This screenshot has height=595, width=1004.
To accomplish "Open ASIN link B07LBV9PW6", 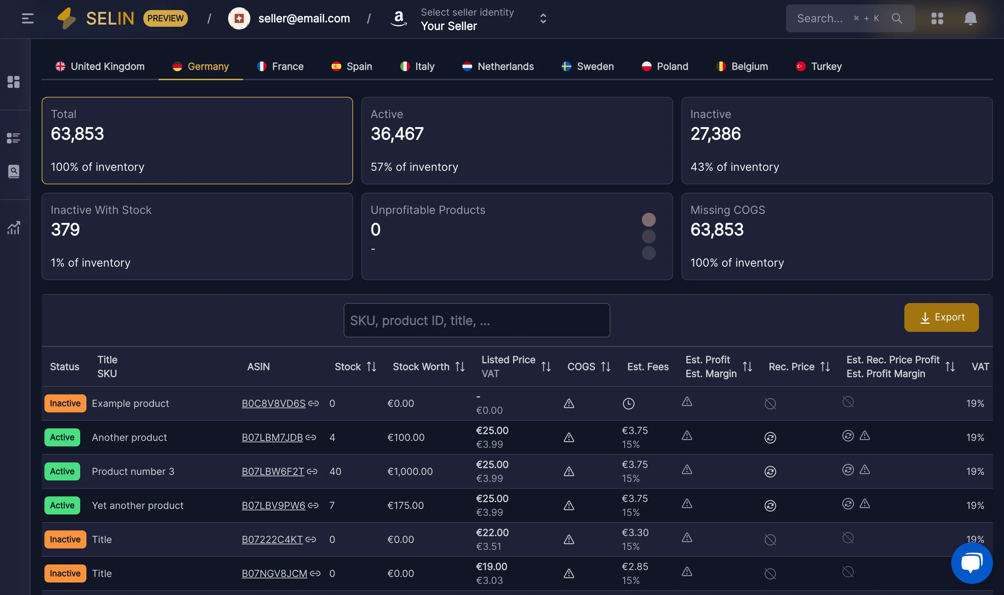I will tap(274, 505).
